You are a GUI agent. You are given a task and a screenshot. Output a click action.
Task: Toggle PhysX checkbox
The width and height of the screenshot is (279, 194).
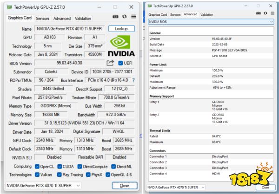click(x=88, y=175)
